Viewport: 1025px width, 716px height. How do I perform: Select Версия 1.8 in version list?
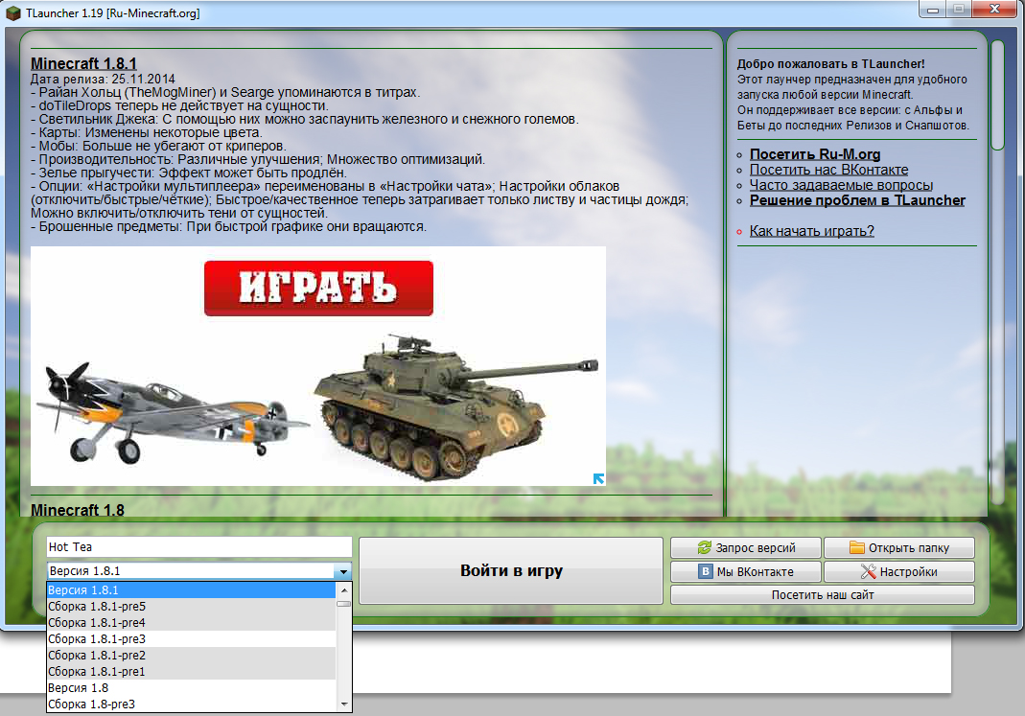click(191, 688)
